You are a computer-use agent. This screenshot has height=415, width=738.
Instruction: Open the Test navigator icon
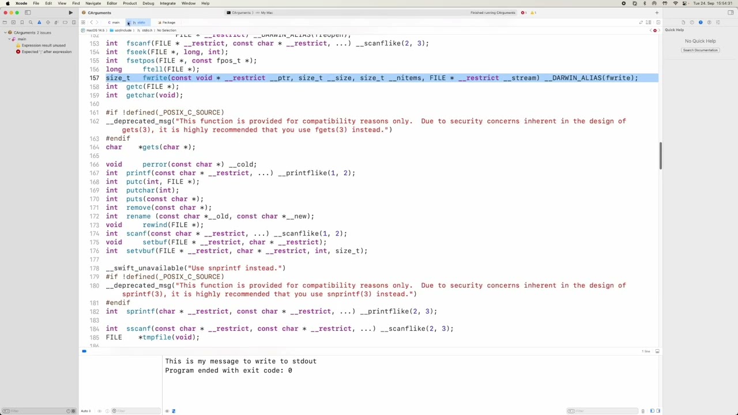click(x=48, y=22)
